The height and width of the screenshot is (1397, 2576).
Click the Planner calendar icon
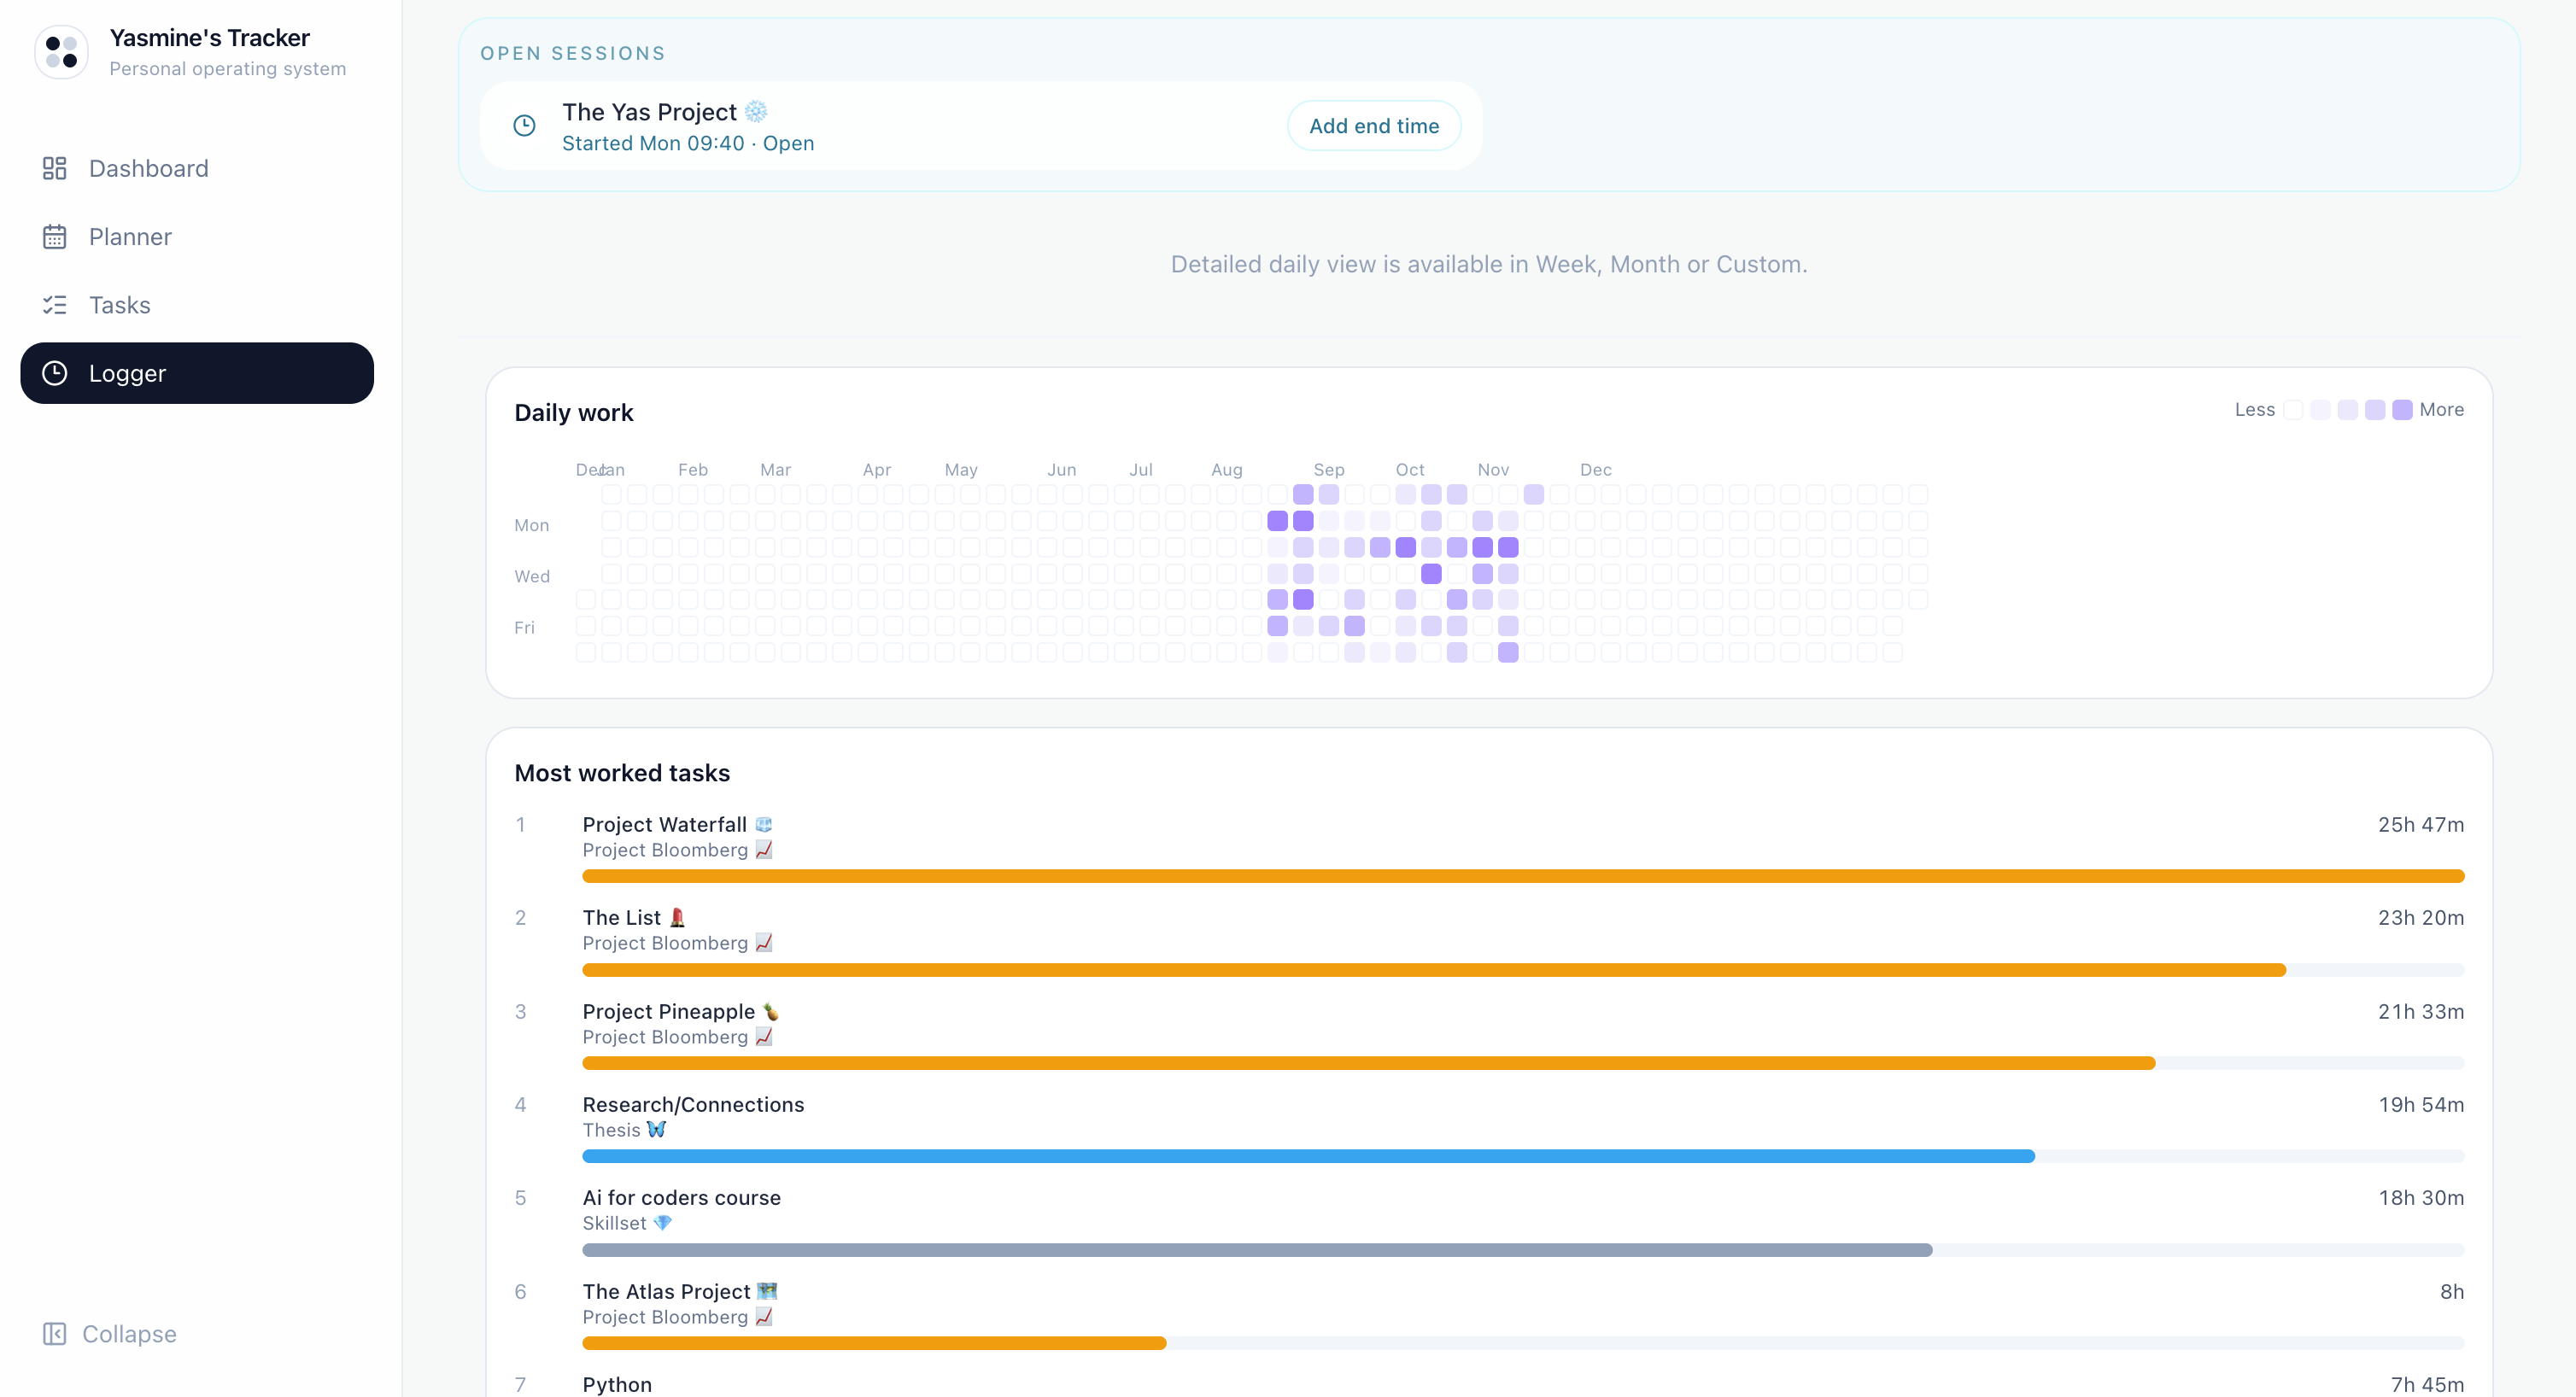54,237
